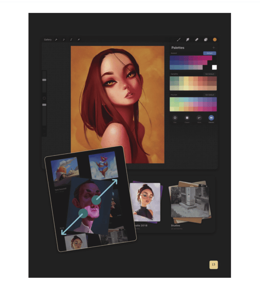The width and height of the screenshot is (260, 281).
Task: Select the Paint brush tool
Action: point(179,40)
